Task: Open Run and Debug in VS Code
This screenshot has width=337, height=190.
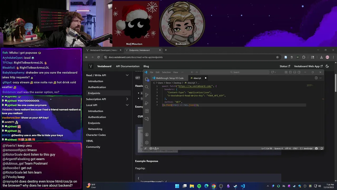Action: 147,103
